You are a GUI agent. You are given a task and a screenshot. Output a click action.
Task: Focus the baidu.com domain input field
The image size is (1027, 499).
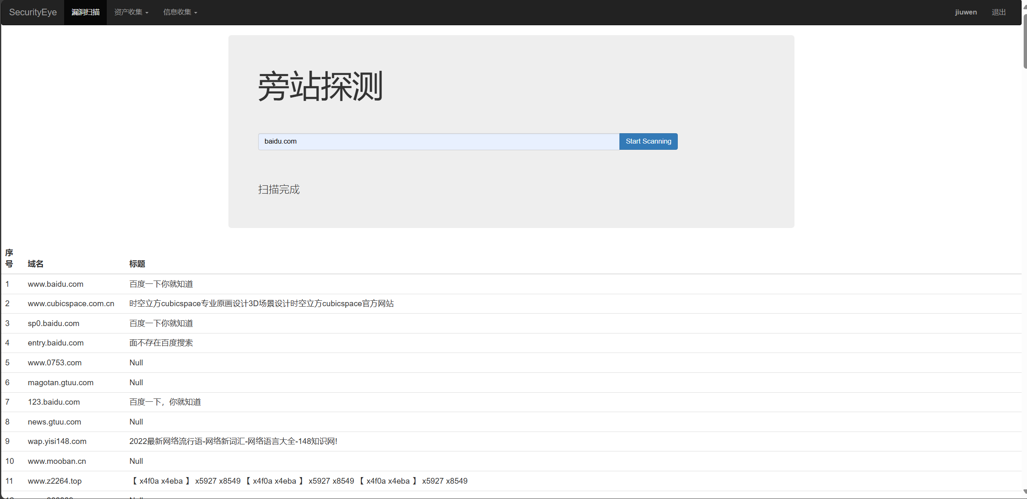438,142
